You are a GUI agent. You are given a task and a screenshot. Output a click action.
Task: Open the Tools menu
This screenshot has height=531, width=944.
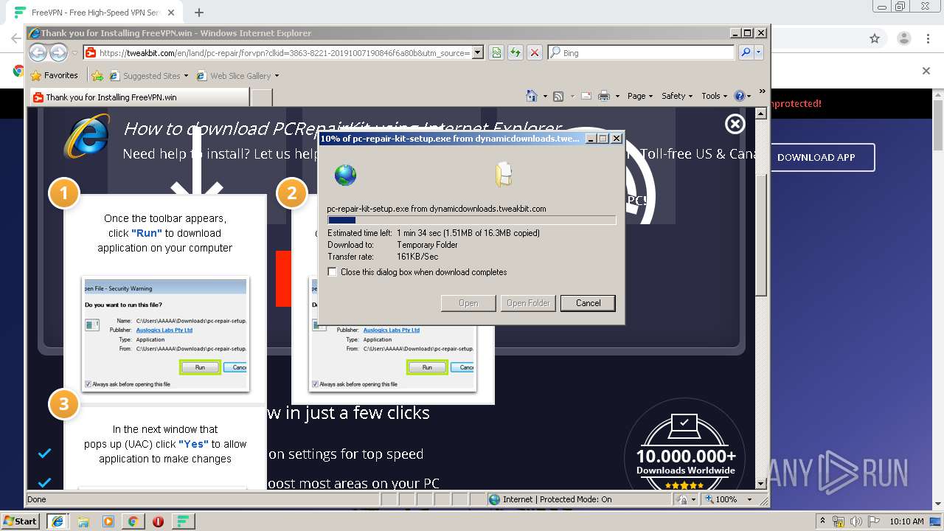point(715,96)
